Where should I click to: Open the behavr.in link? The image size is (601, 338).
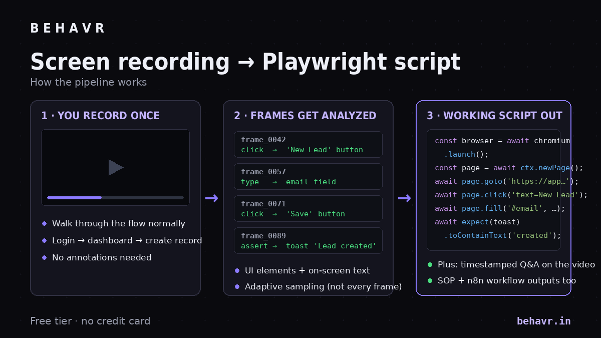tap(543, 321)
